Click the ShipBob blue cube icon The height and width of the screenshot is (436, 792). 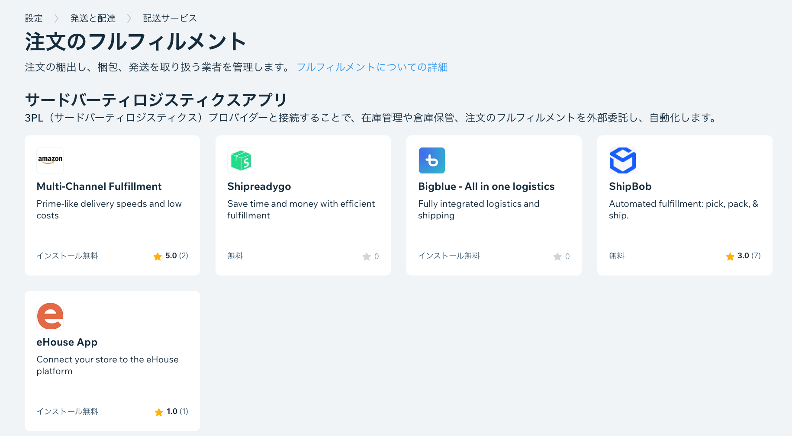point(623,160)
